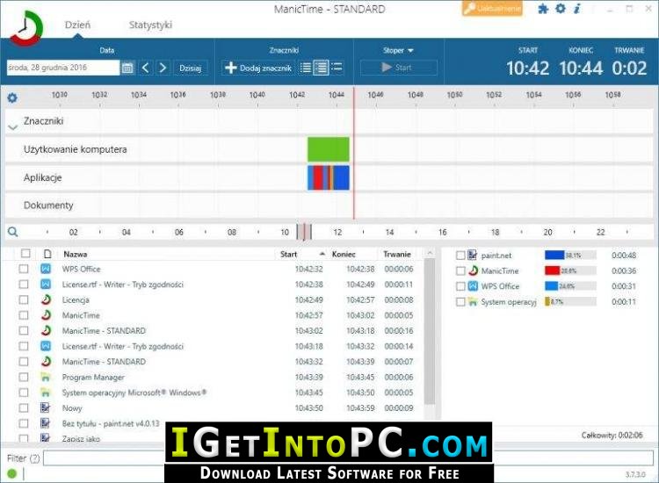The image size is (659, 483).
Task: Check the paint.net summary checkbox
Action: 460,256
